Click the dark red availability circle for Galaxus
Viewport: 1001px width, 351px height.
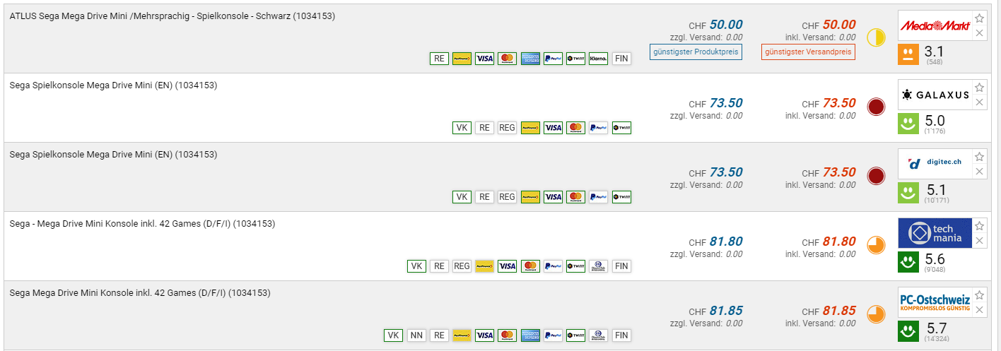(x=876, y=107)
